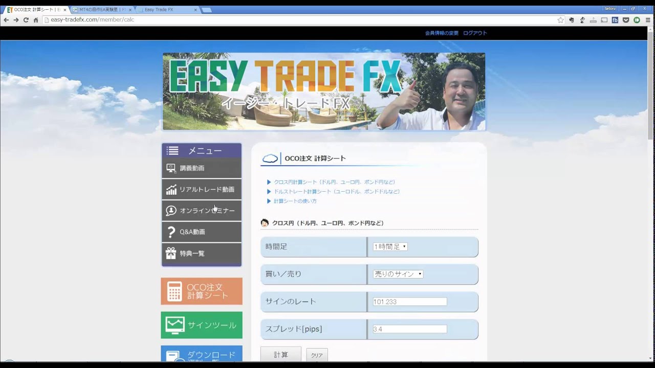Open the 時間足 dropdown showing 1時間足
This screenshot has height=368, width=655.
click(x=390, y=247)
